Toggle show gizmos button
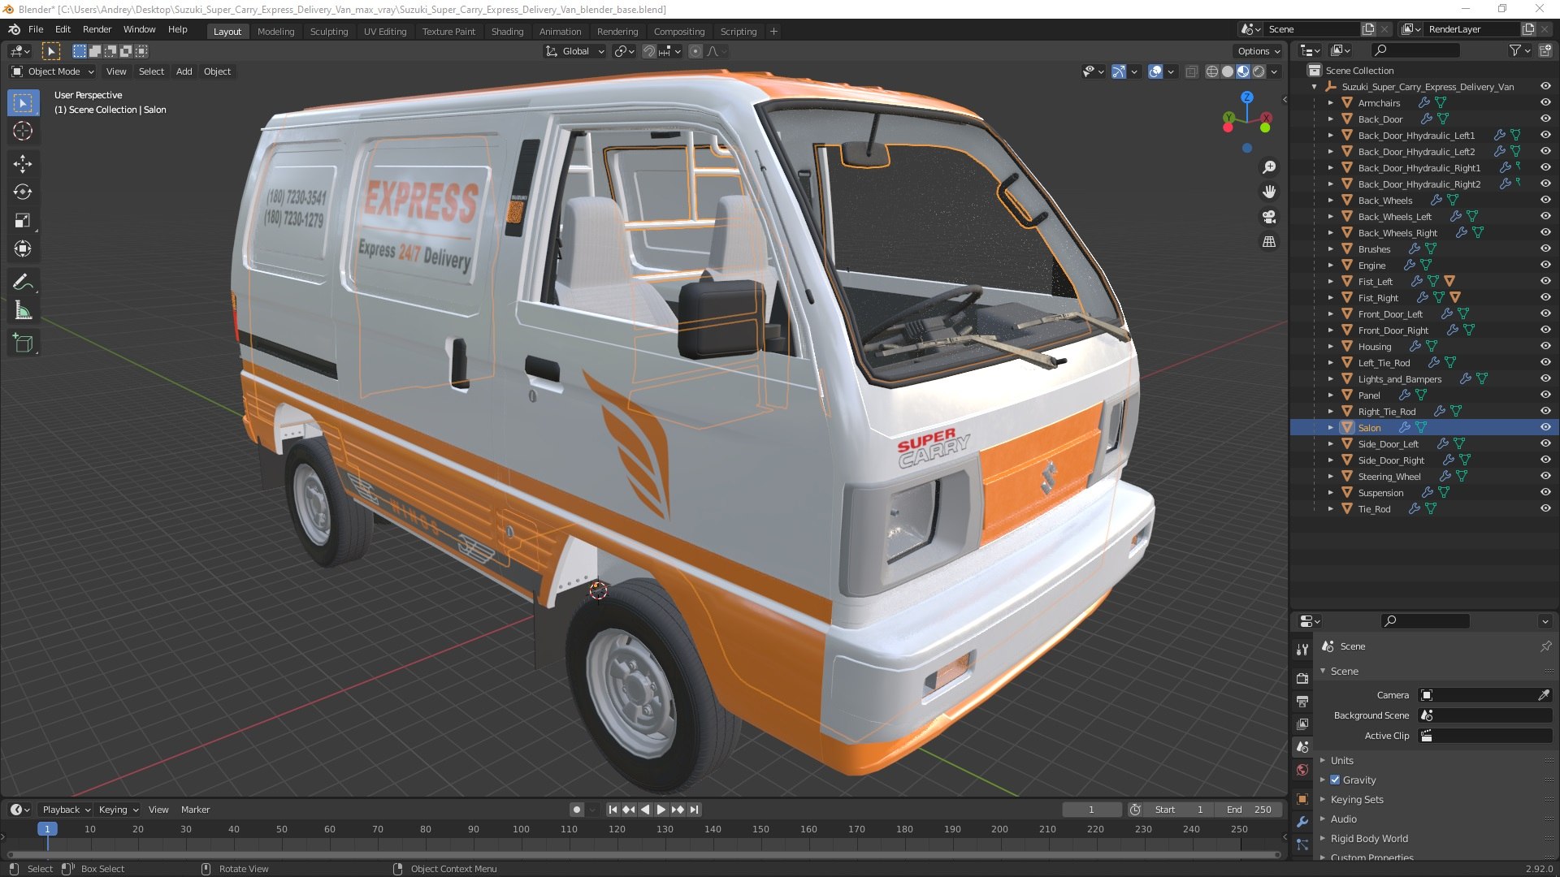The image size is (1560, 877). pos(1119,71)
